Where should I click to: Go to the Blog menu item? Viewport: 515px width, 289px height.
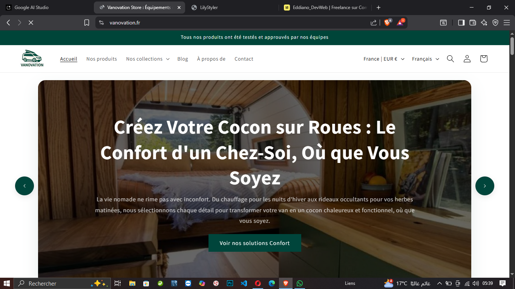coord(182,59)
